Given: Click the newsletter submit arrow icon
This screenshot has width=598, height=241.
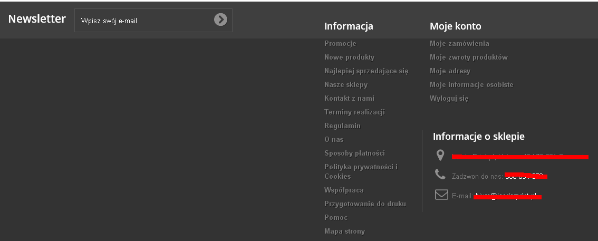Looking at the screenshot, I should point(220,20).
